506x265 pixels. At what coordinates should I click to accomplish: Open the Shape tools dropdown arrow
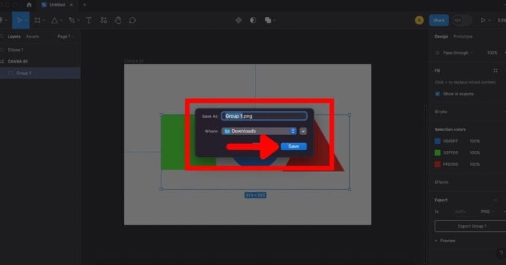(x=61, y=20)
